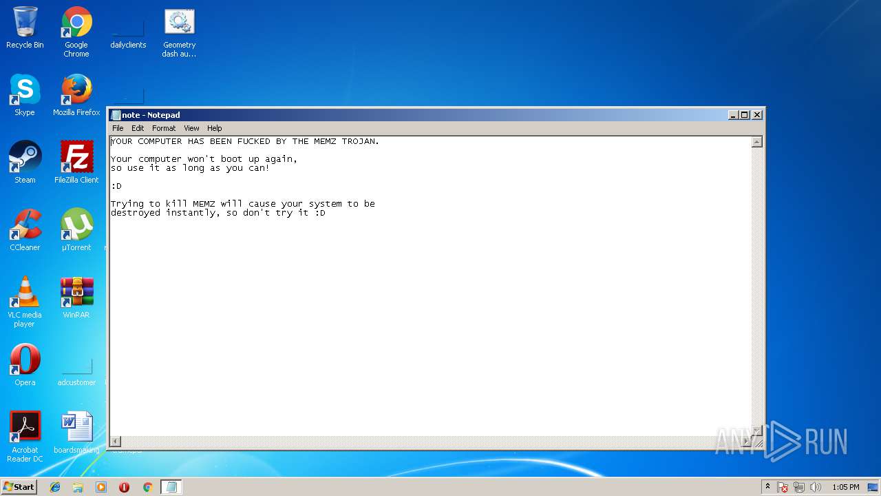This screenshot has width=881, height=496.
Task: Open the Notepad Help menu
Action: (x=215, y=128)
